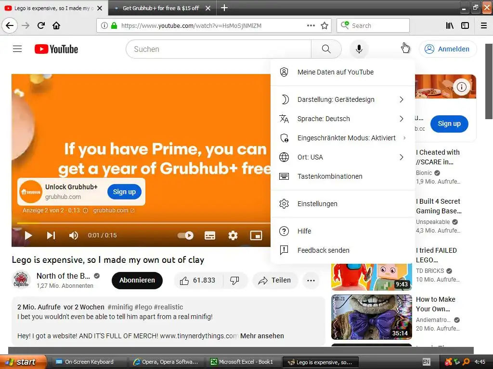The image size is (493, 369).
Task: Open ad info icon in sidebar ad
Action: click(461, 87)
